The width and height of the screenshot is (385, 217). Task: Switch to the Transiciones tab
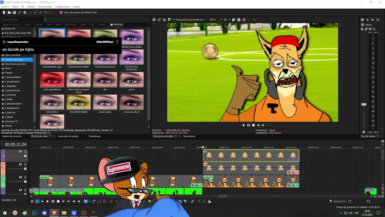94,136
